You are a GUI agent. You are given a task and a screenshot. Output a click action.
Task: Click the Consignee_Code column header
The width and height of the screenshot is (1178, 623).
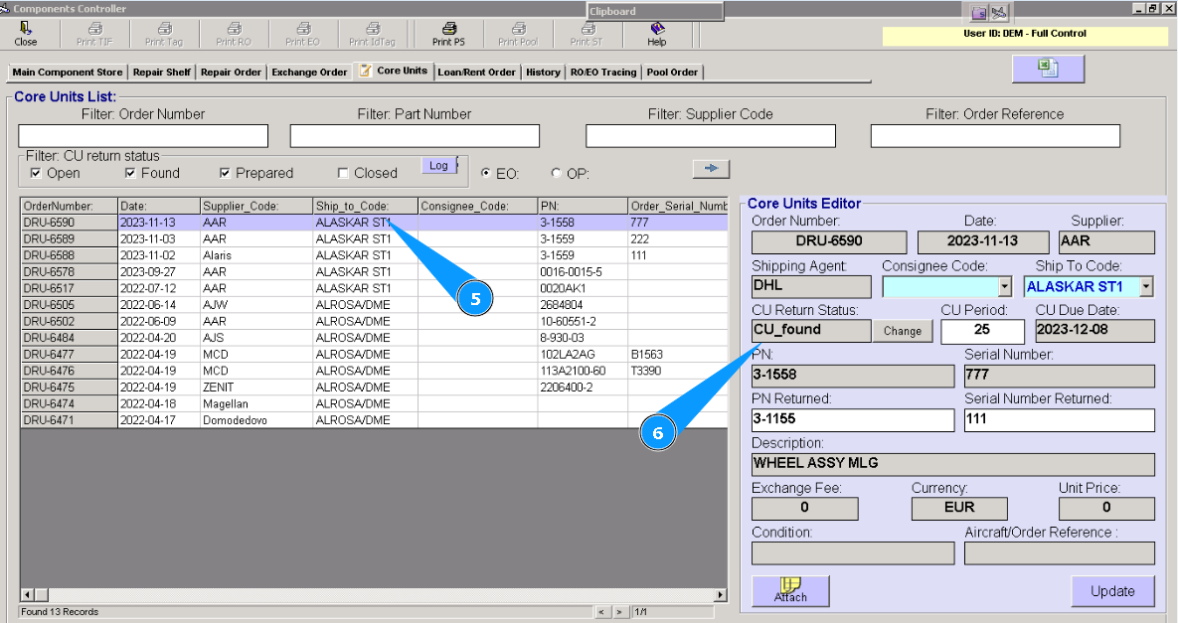pyautogui.click(x=478, y=206)
